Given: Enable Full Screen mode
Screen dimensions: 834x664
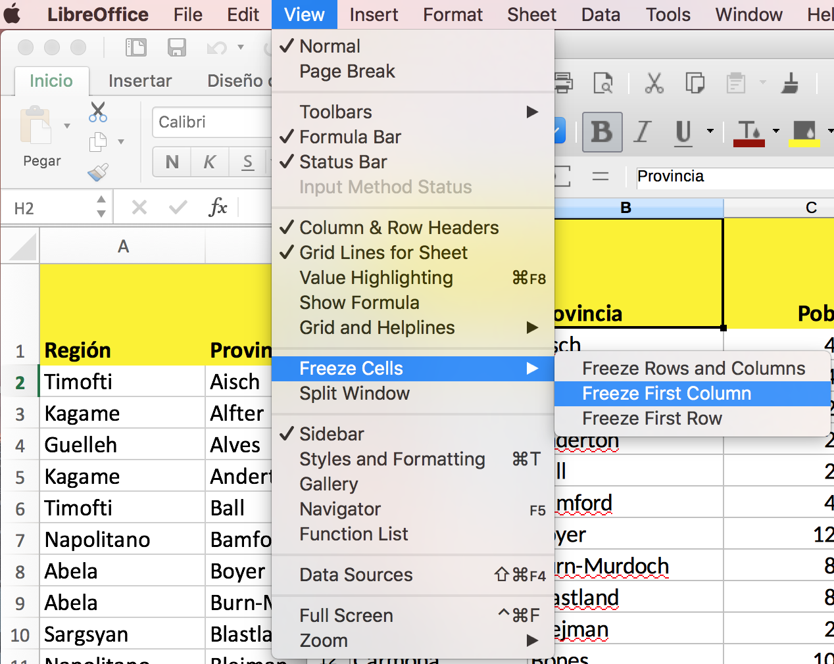Looking at the screenshot, I should [x=413, y=615].
